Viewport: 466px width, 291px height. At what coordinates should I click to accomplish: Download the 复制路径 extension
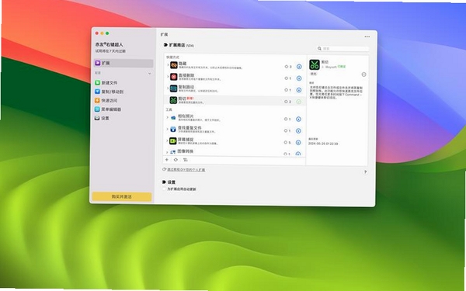point(299,90)
